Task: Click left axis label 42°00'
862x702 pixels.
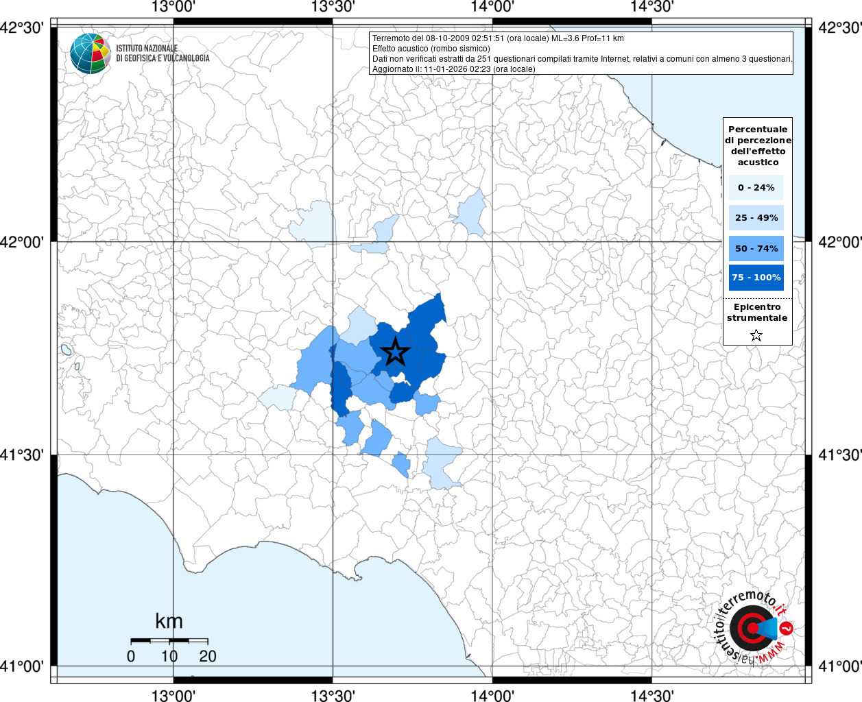Action: tap(22, 242)
